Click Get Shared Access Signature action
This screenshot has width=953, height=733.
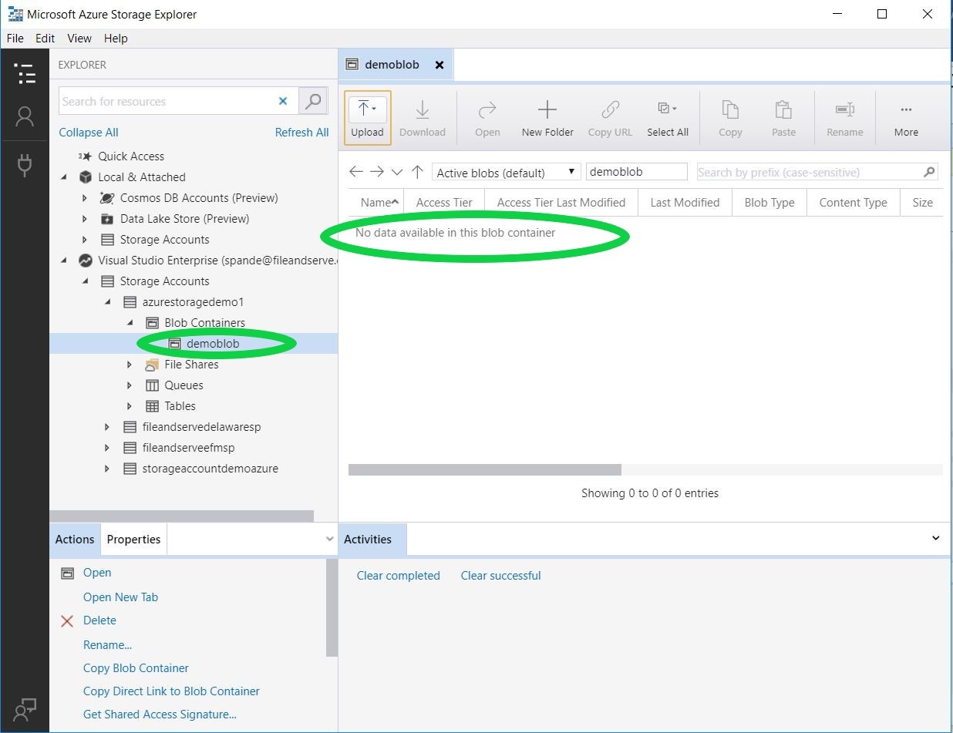coord(160,715)
